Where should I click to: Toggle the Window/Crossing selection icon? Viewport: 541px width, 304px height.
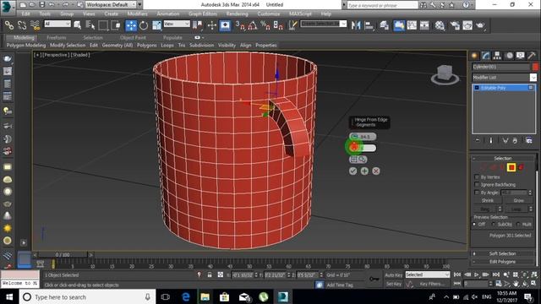116,25
